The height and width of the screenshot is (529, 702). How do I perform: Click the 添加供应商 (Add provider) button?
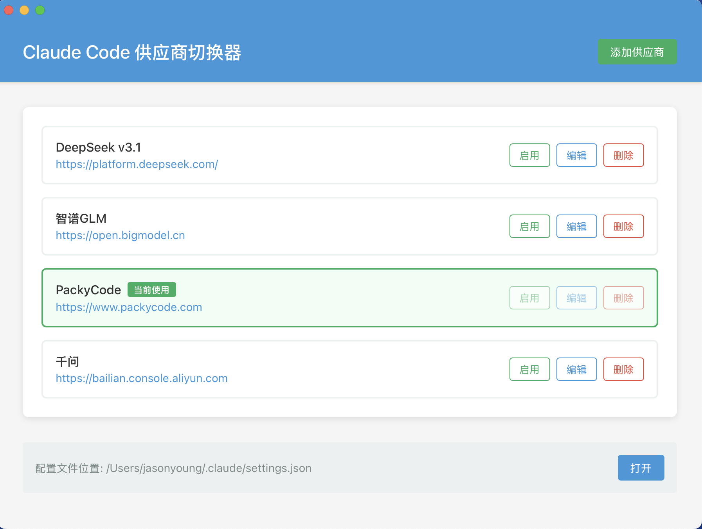pos(637,52)
